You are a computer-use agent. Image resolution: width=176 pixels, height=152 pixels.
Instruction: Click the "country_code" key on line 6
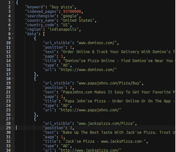[x=41, y=25]
